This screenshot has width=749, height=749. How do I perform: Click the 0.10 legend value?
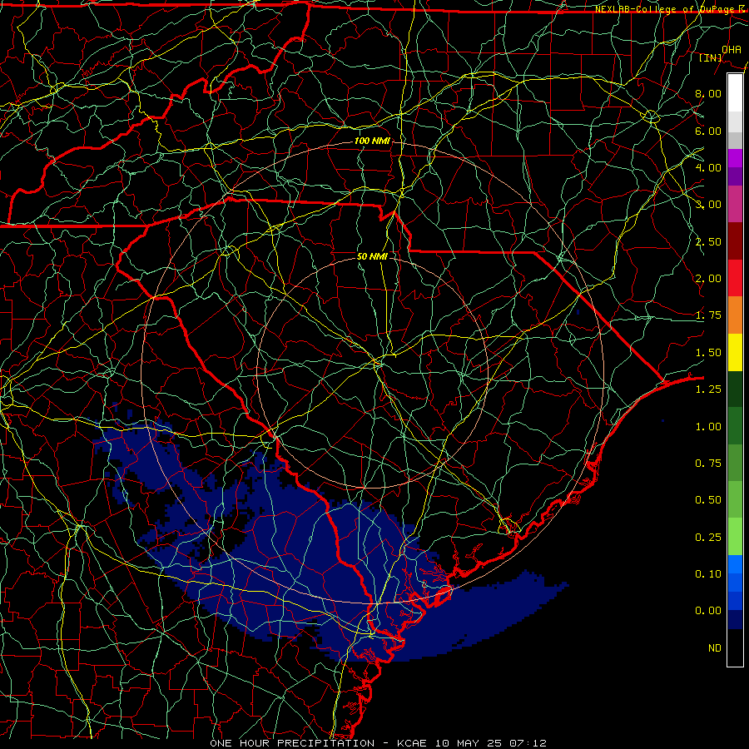coord(708,574)
